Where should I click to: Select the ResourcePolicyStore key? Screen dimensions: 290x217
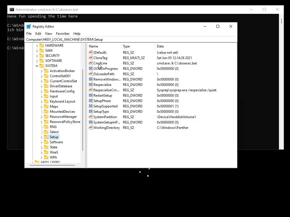click(x=65, y=122)
